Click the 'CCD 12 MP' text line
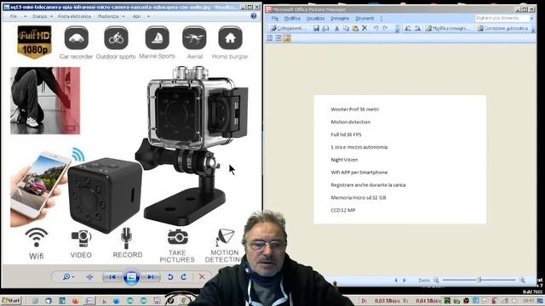Image resolution: width=545 pixels, height=306 pixels. coord(343,210)
